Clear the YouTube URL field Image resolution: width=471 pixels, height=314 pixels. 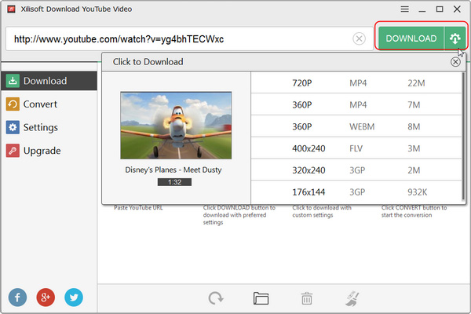pos(359,38)
